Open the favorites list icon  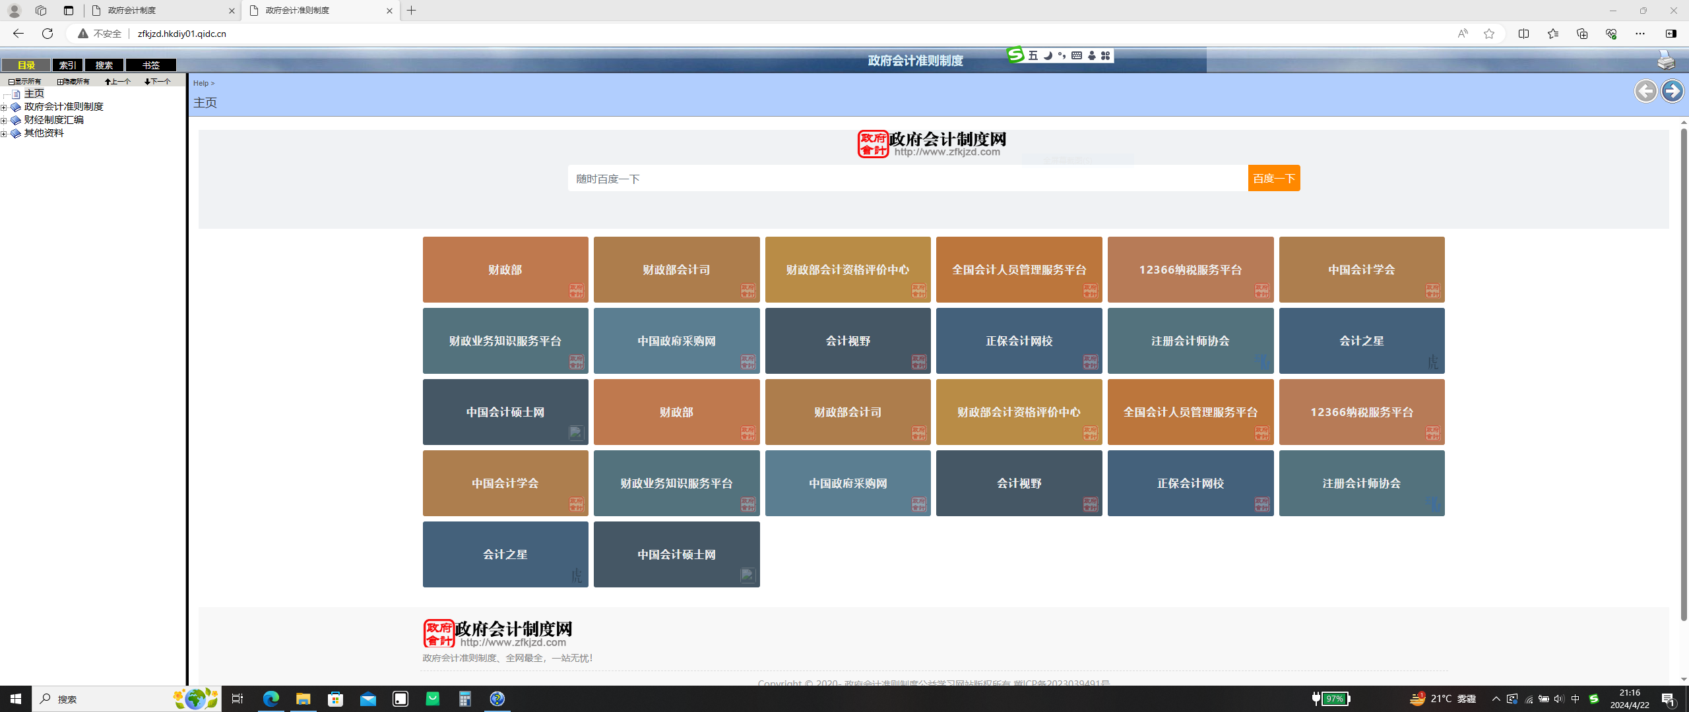[x=1552, y=34]
